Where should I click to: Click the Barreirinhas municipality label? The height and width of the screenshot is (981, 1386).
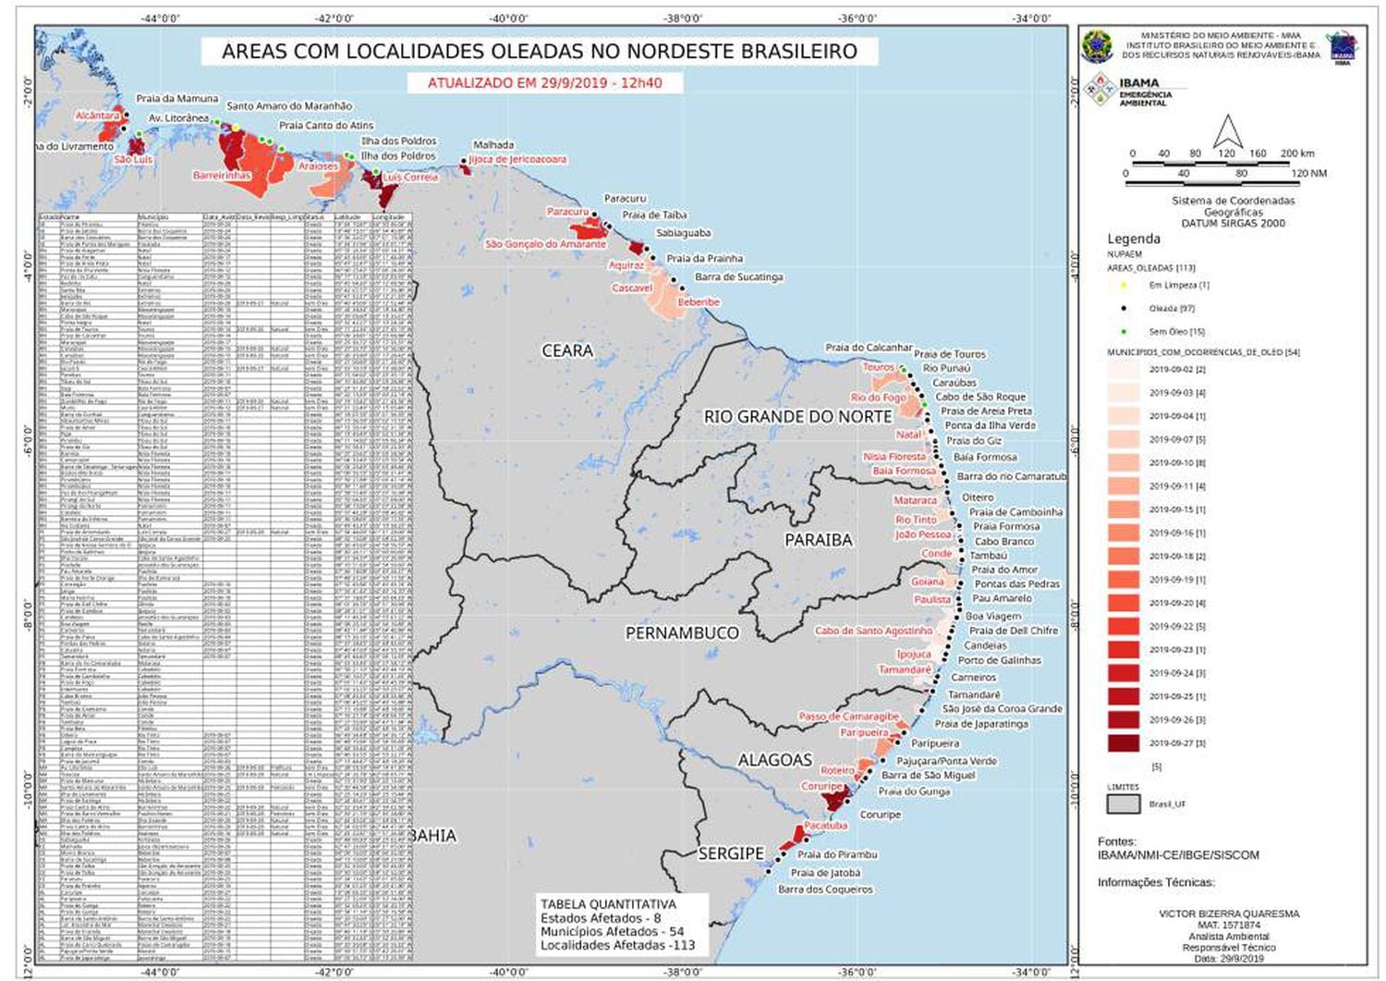222,176
